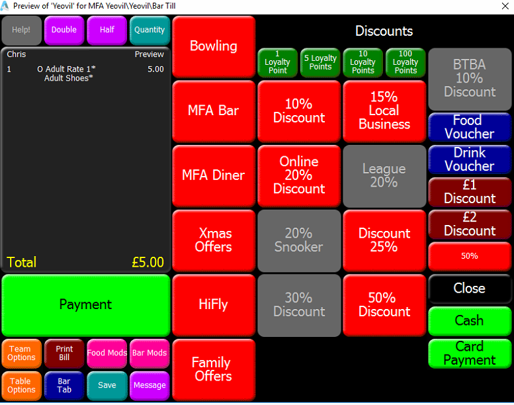
Task: Open the MFA Bar category
Action: click(214, 111)
